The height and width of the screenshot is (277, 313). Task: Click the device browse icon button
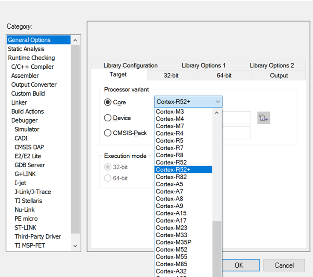pos(263,118)
